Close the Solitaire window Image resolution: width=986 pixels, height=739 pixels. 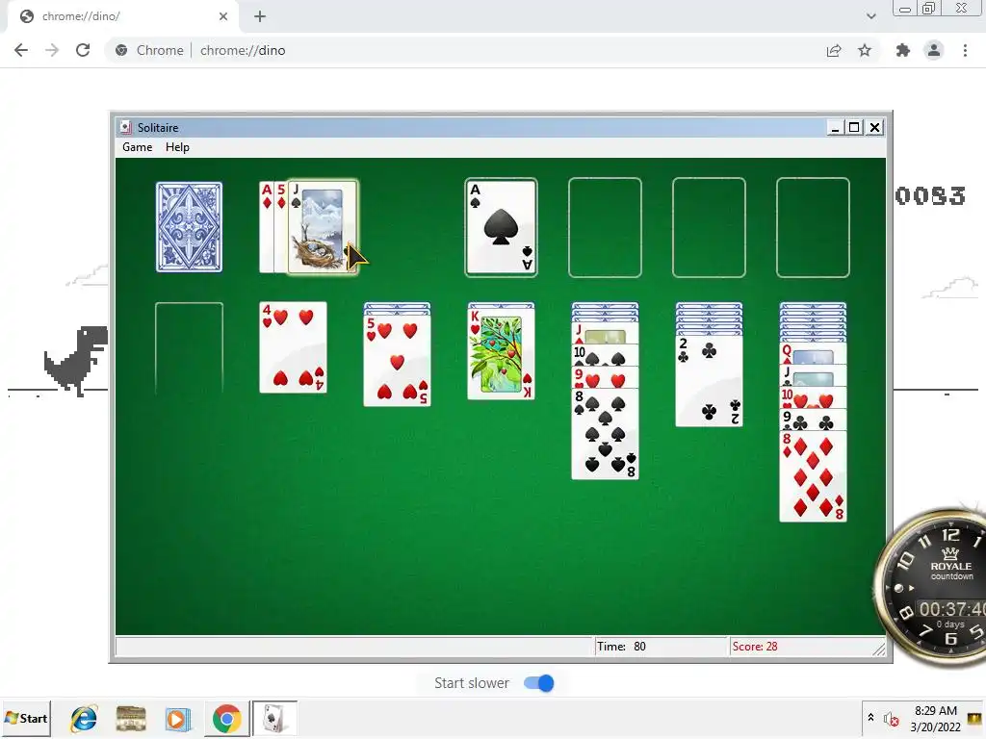874,128
